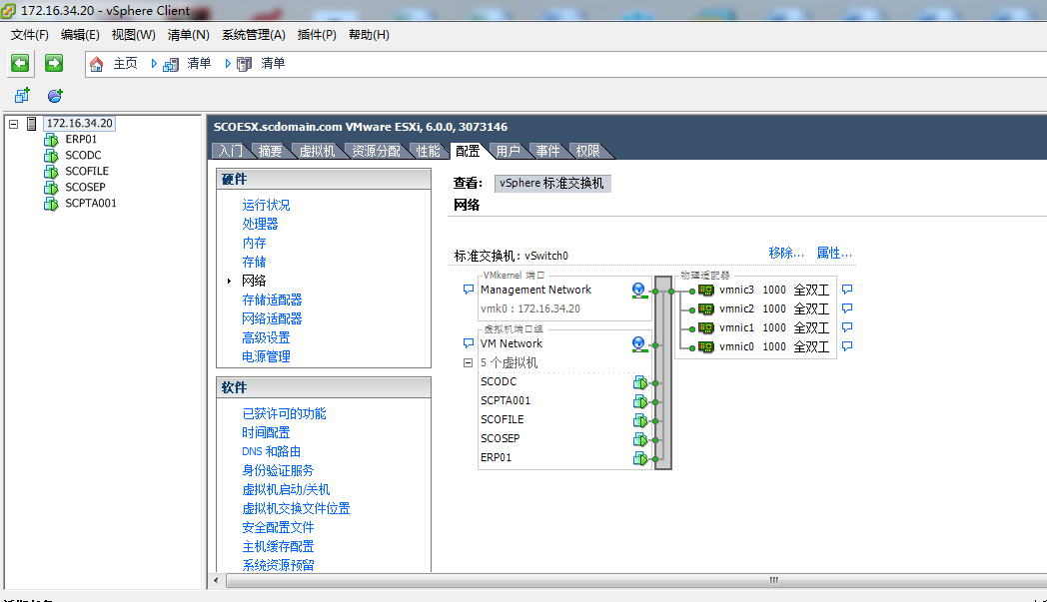Switch to the 事件 tab

[547, 151]
